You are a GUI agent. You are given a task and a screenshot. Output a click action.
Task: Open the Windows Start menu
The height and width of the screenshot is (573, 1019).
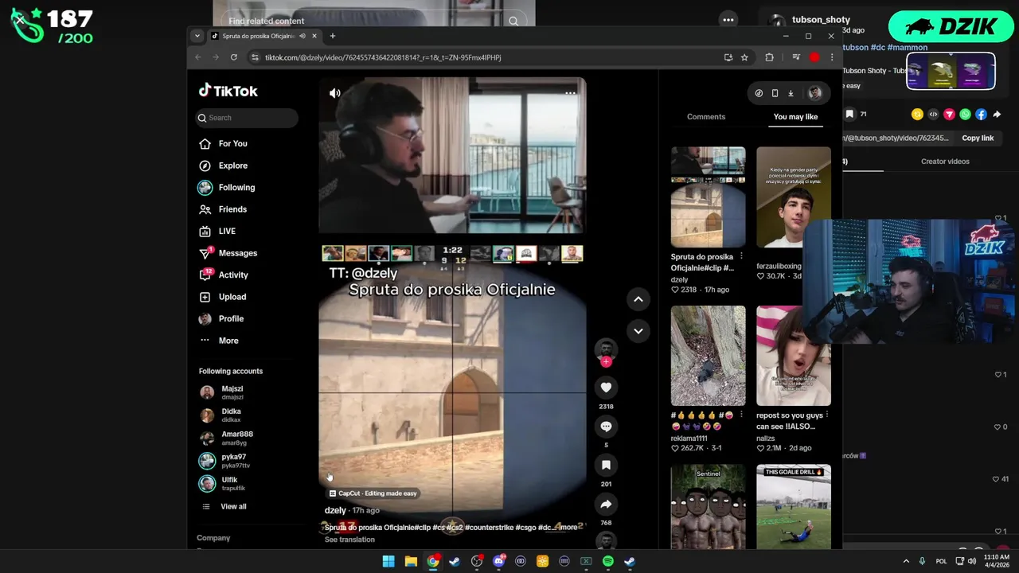click(388, 561)
